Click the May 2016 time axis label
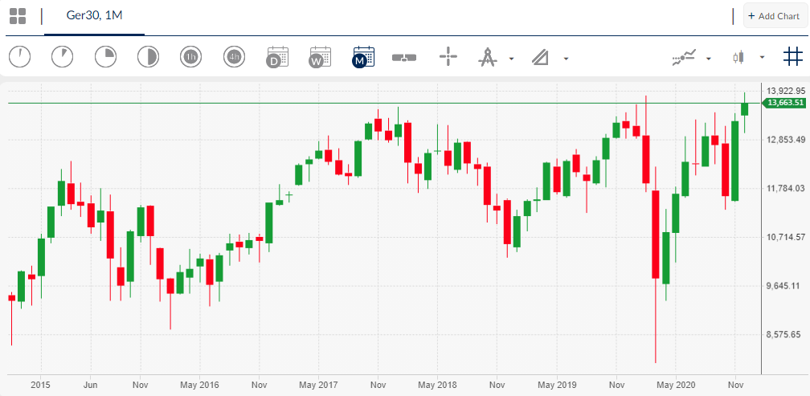The width and height of the screenshot is (810, 396). (199, 385)
